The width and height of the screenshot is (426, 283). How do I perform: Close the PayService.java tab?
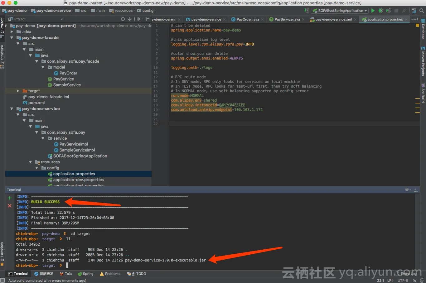[x=303, y=19]
